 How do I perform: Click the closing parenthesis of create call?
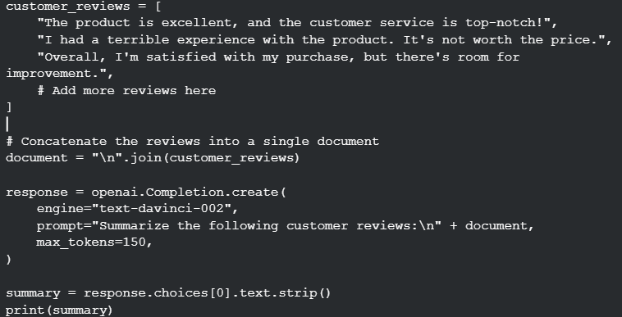(9, 259)
